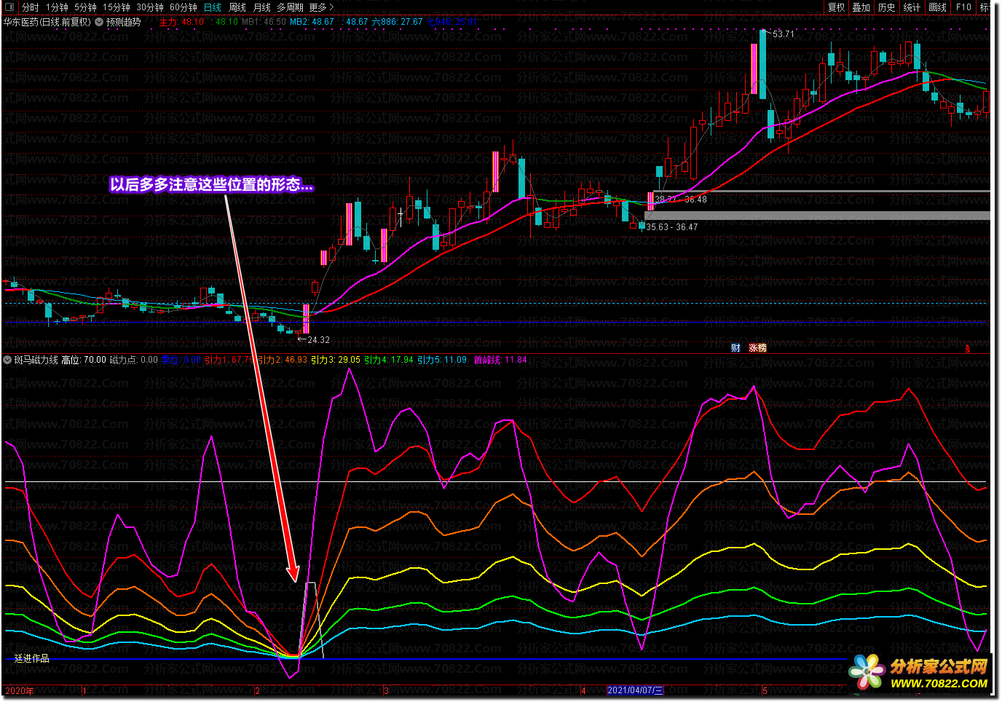
Task: Activate the 画线 drawing tool
Action: pos(937,7)
